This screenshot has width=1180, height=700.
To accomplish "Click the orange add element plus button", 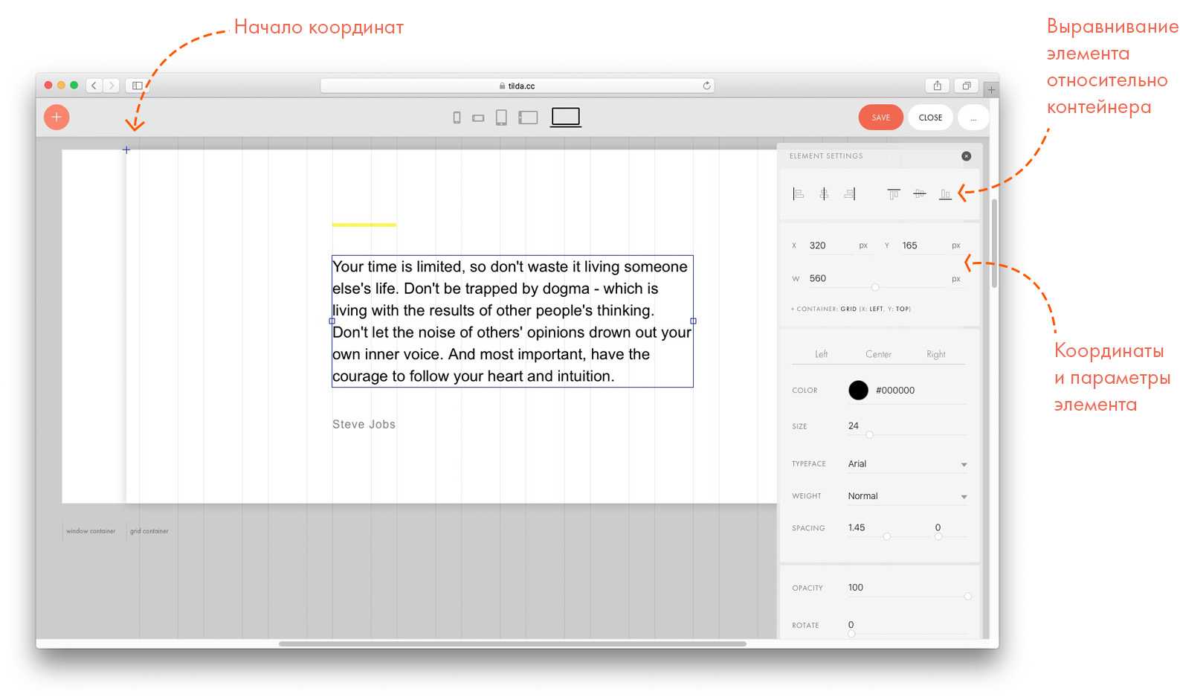I will click(57, 118).
